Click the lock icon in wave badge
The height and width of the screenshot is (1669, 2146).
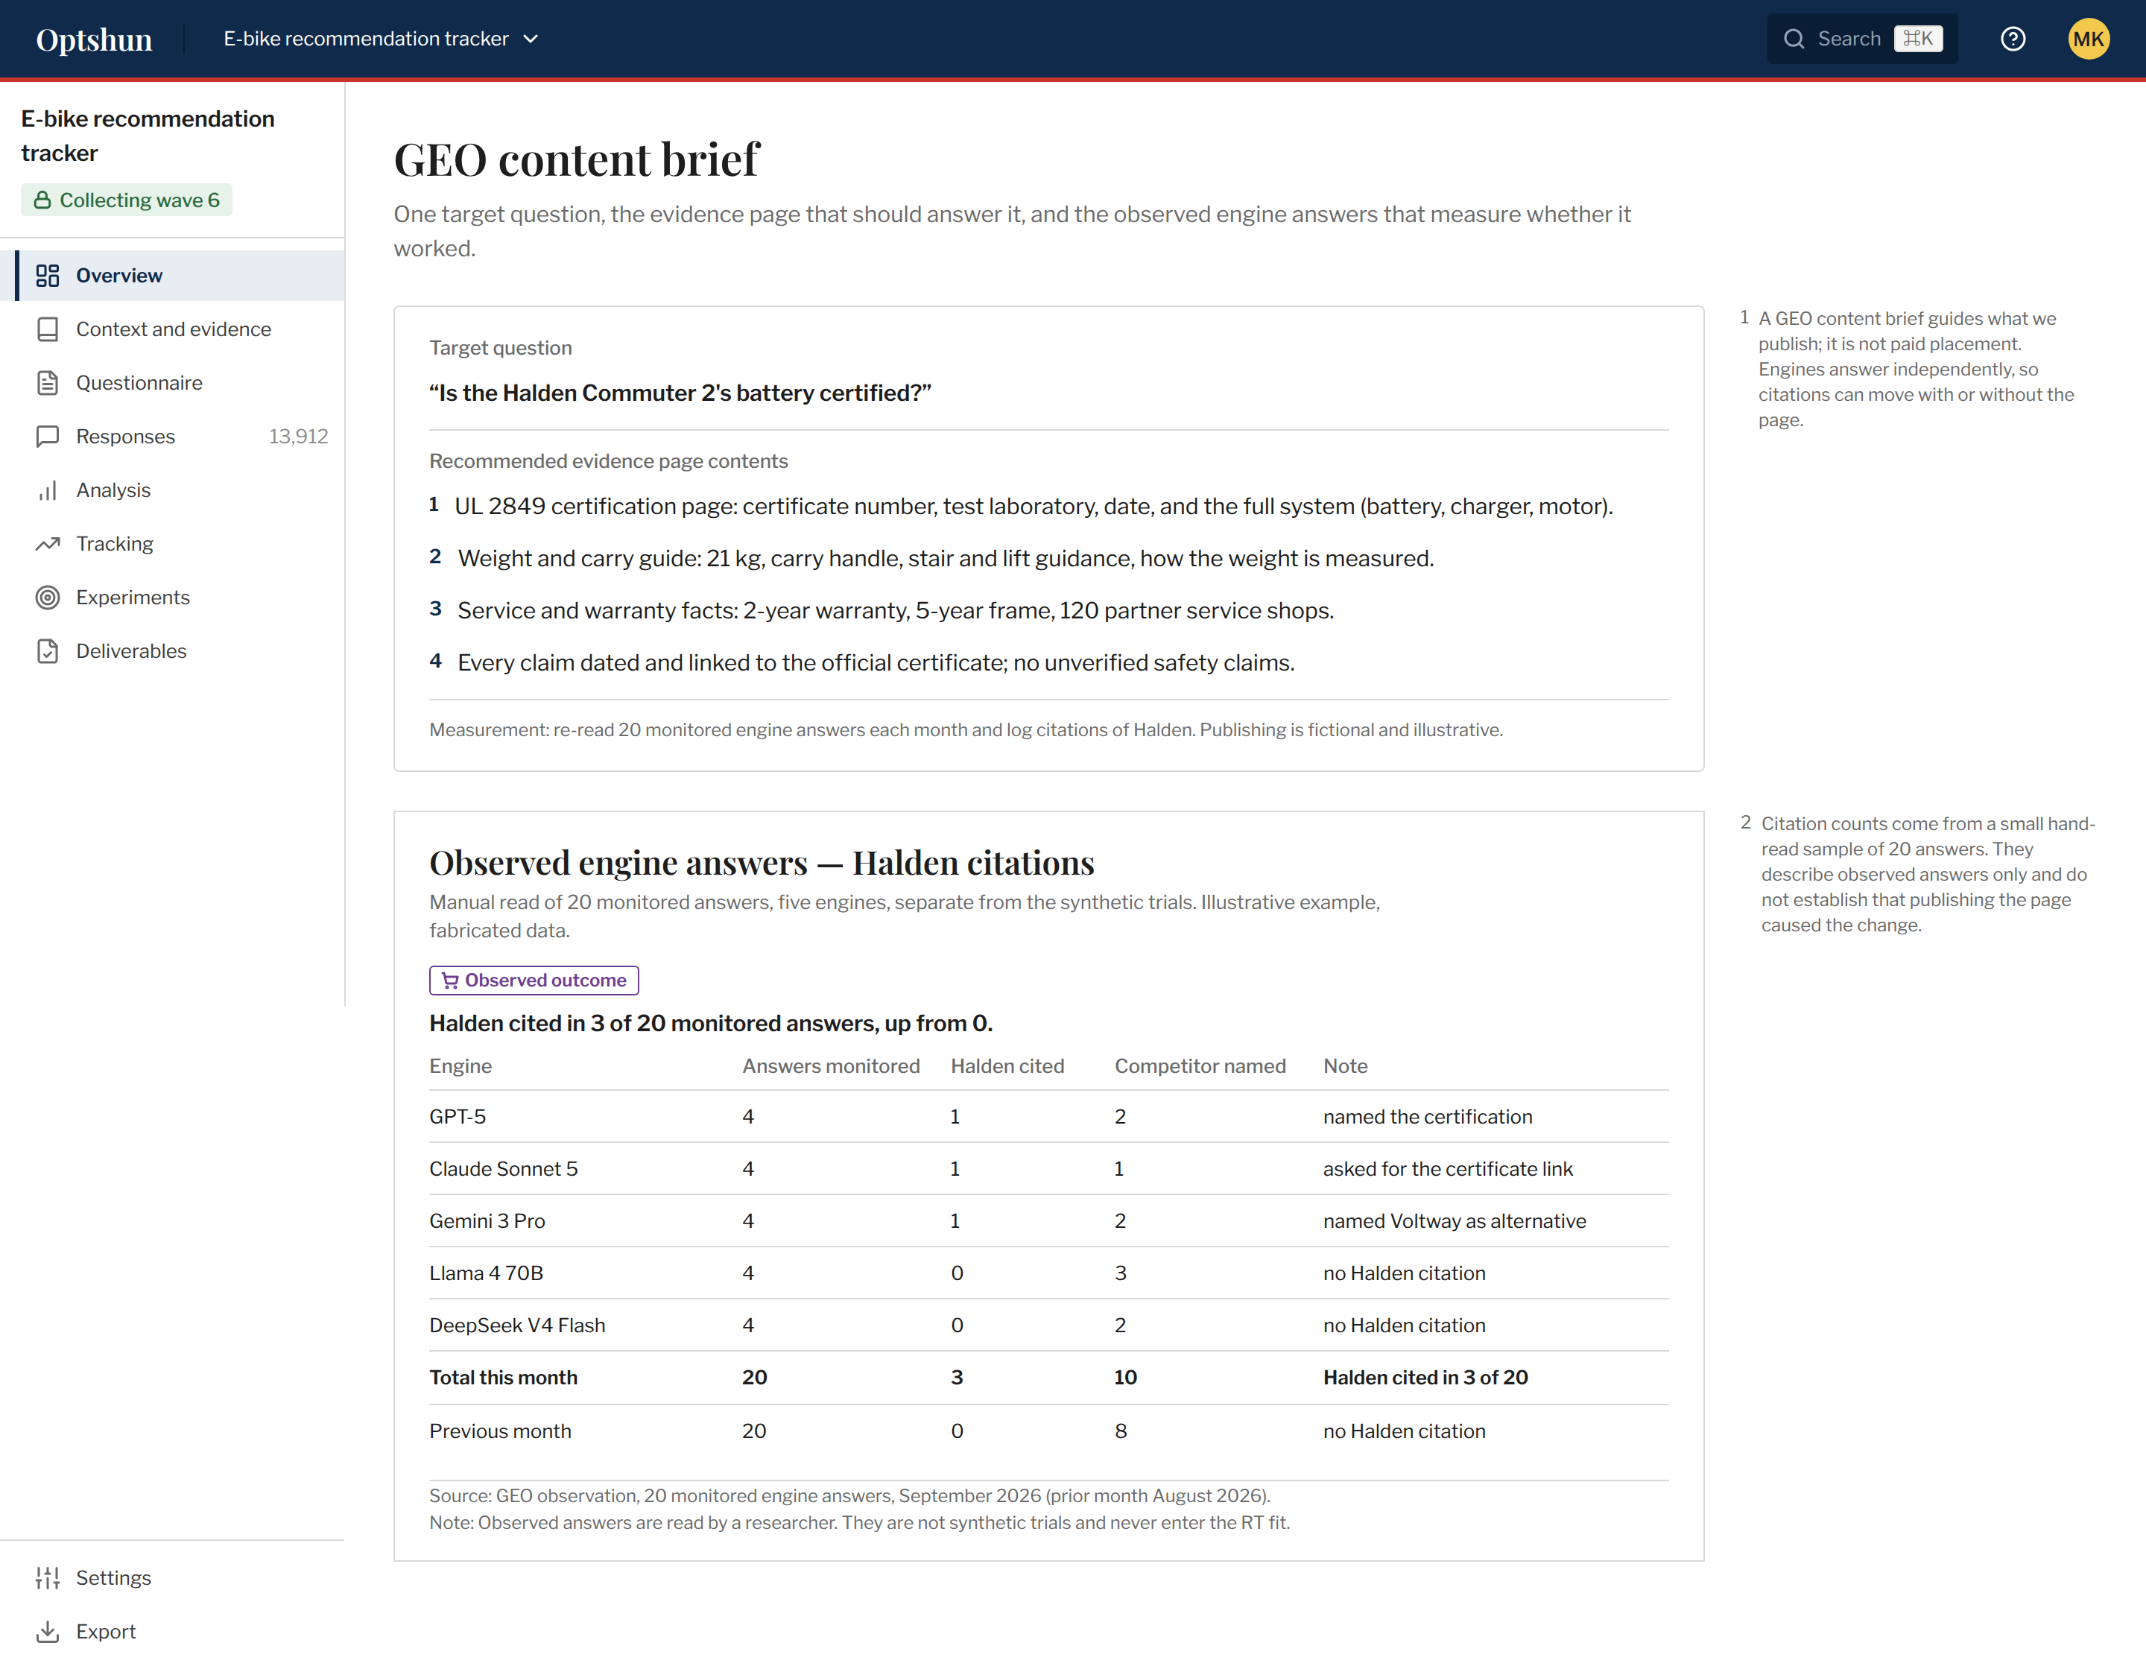(x=42, y=200)
